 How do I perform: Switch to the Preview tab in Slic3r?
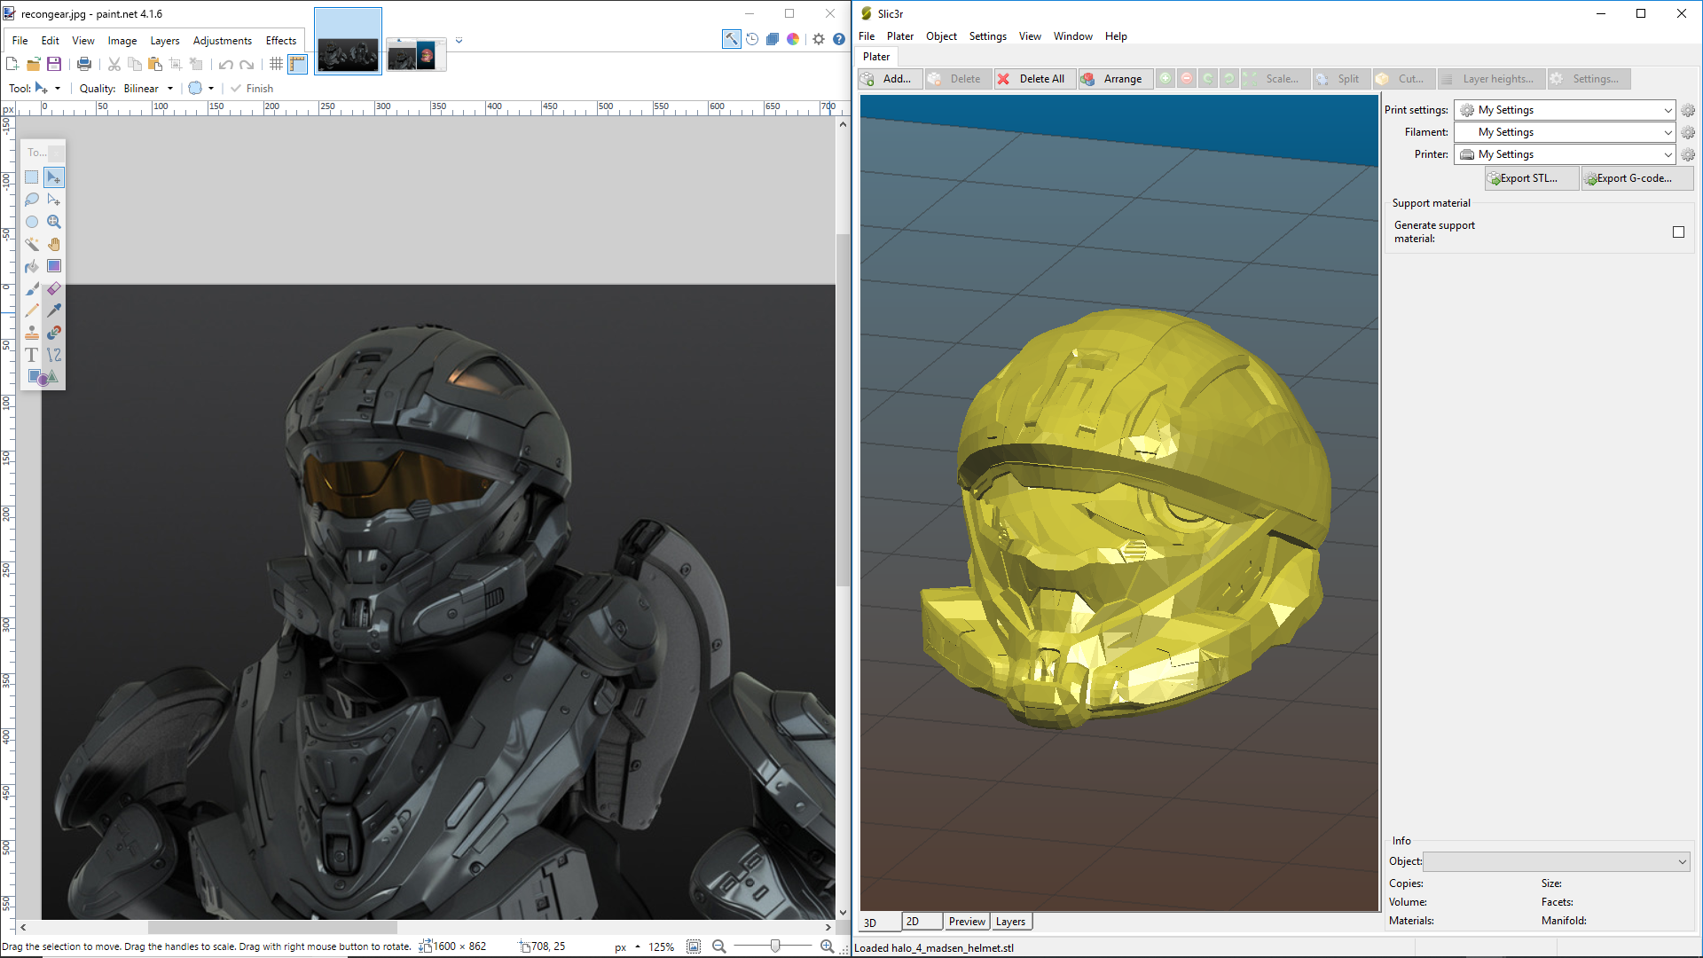(967, 922)
